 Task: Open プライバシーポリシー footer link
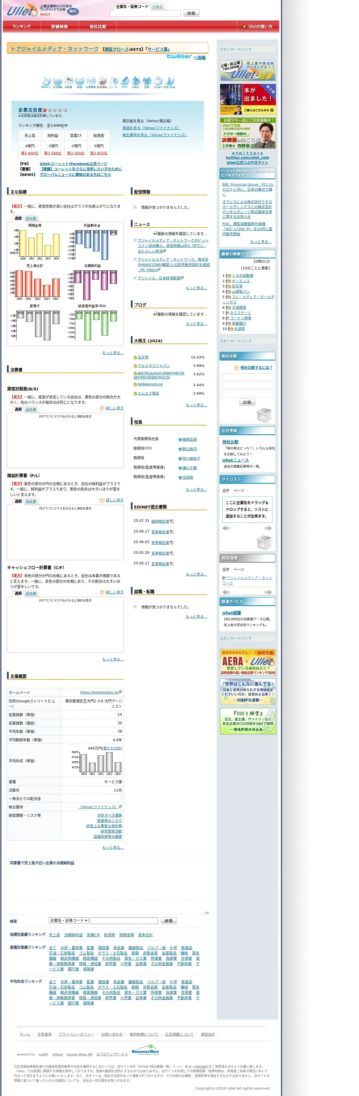pyautogui.click(x=76, y=1034)
